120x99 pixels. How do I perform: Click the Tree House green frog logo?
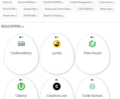coord(92,44)
